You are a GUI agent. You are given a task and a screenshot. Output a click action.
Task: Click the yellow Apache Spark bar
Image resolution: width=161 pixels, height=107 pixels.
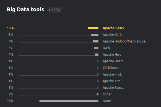93,28
